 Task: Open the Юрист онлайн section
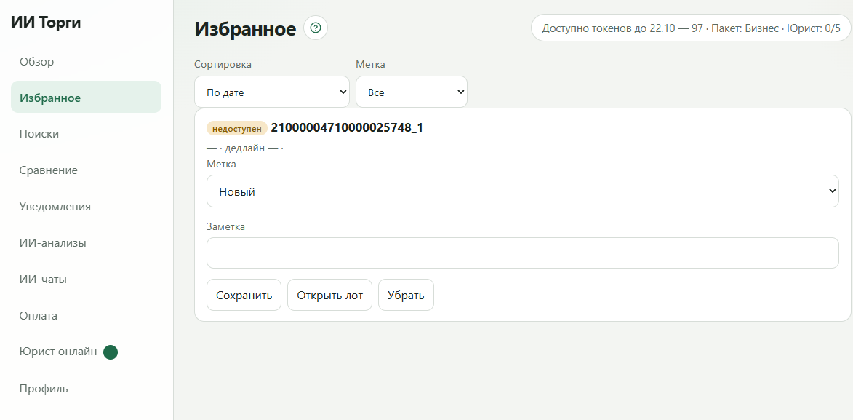coord(86,352)
